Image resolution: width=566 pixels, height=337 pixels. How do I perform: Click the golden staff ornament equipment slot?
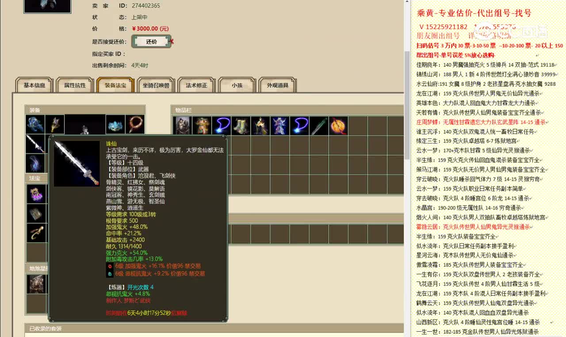[55, 125]
